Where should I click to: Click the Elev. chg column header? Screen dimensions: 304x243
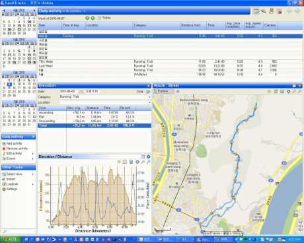[76, 108]
